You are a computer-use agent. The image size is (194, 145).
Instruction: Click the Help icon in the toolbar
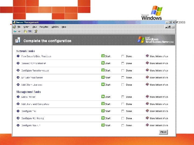pyautogui.click(x=36, y=31)
